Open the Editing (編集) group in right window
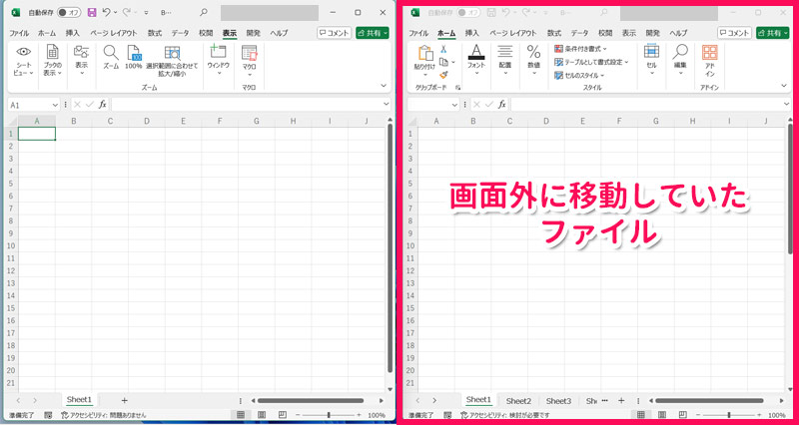This screenshot has width=799, height=425. (680, 60)
